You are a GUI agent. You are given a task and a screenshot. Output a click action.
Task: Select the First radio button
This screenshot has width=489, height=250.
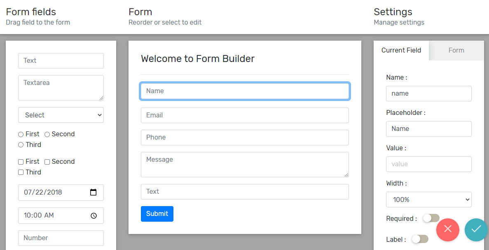coord(21,134)
